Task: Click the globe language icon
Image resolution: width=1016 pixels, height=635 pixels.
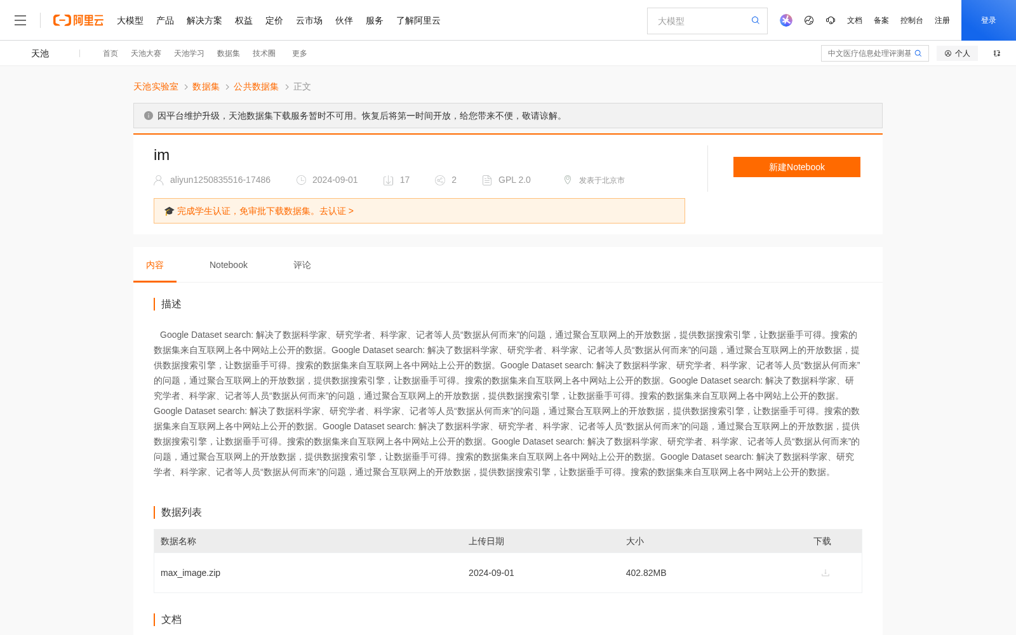Action: [x=809, y=20]
